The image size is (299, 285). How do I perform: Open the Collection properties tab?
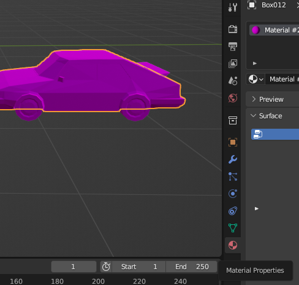(233, 120)
